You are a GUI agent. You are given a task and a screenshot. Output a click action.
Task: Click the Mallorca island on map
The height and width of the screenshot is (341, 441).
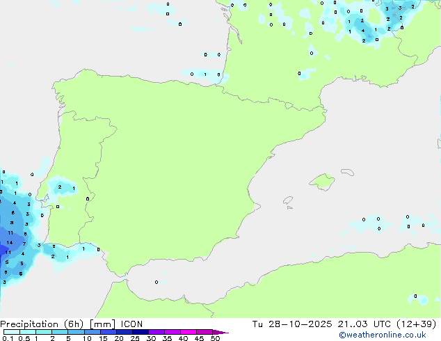click(x=322, y=182)
